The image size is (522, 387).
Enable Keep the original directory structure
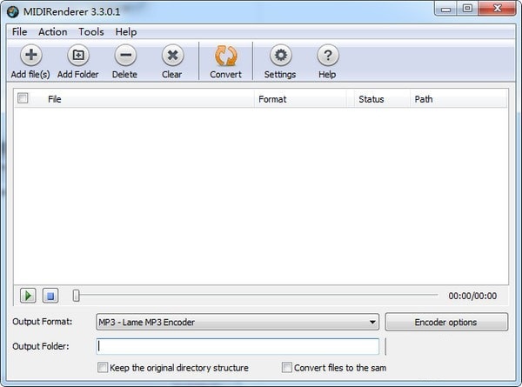pos(103,367)
